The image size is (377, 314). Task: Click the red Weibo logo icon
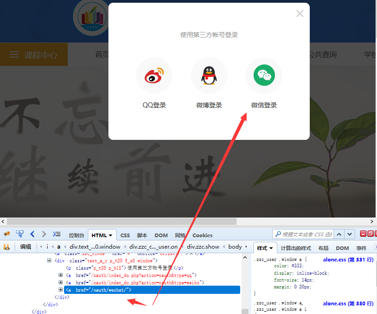click(154, 75)
